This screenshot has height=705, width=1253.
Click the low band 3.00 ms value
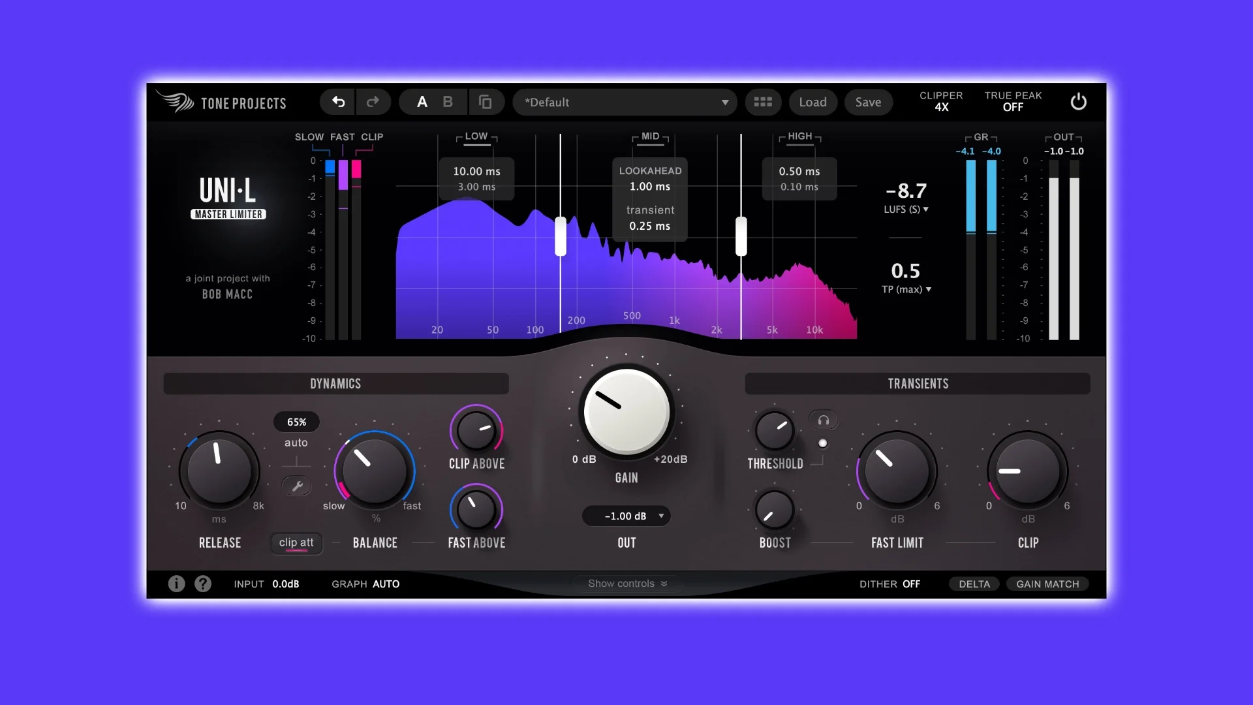pyautogui.click(x=477, y=187)
